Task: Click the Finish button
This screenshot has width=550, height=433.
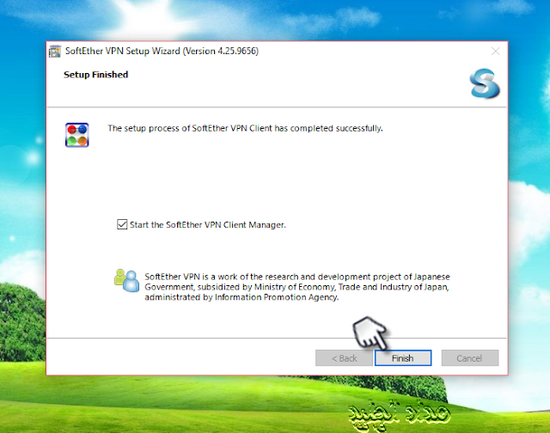Action: point(403,358)
